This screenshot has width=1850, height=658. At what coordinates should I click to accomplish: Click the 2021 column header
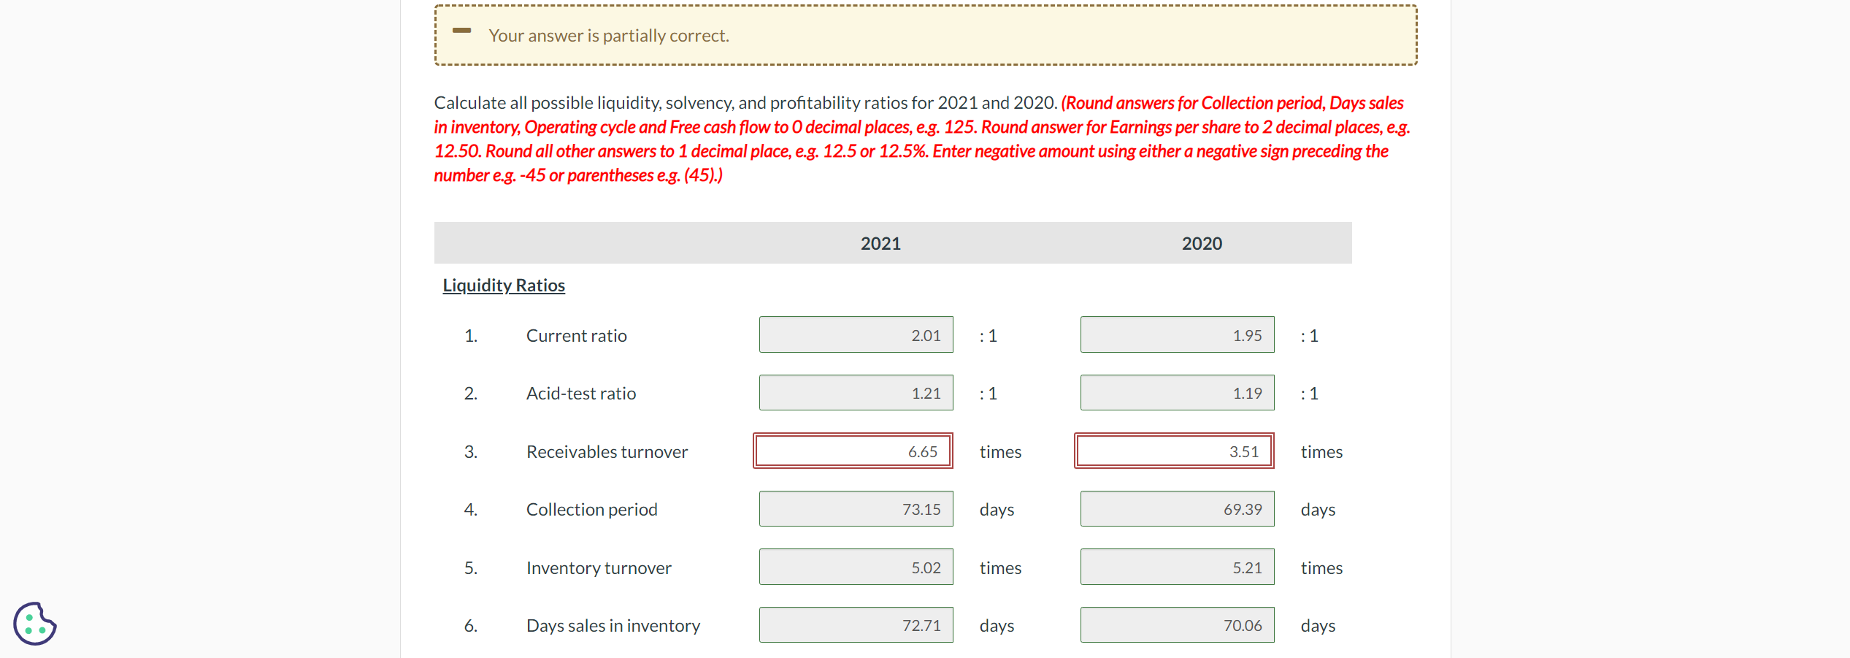(x=880, y=243)
